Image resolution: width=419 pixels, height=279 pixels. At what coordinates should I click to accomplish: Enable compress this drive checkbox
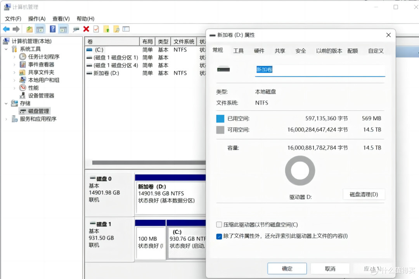(219, 224)
